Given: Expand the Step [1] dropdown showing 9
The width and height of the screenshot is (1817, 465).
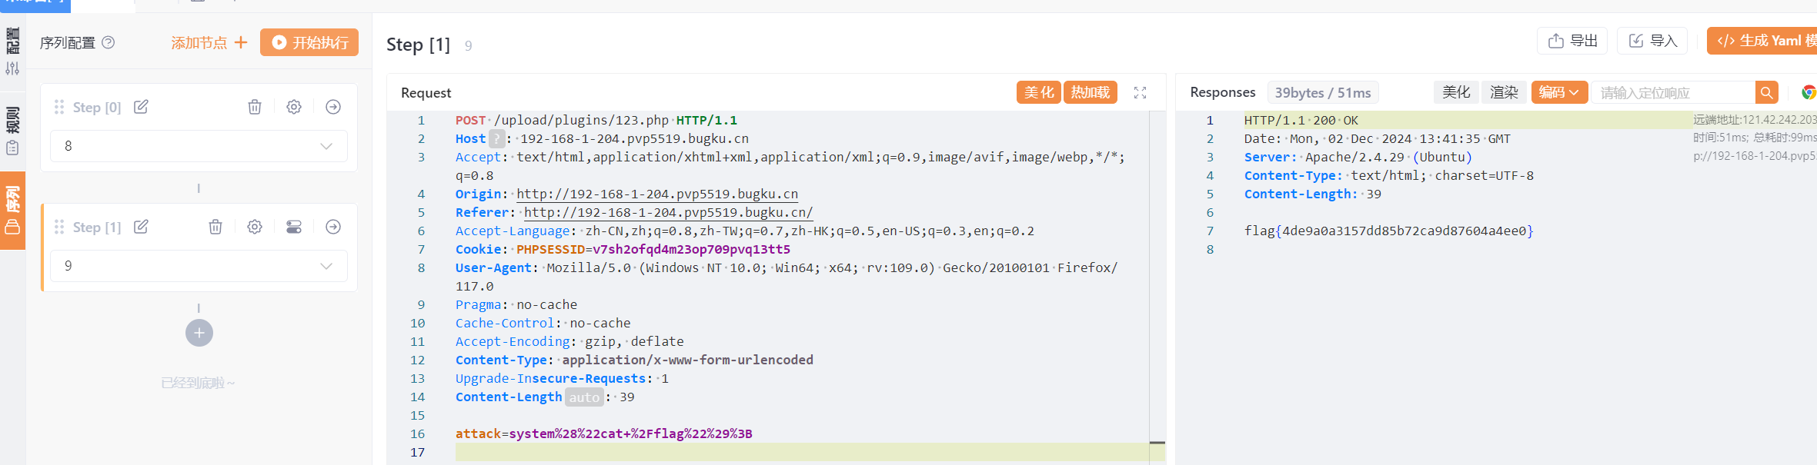Looking at the screenshot, I should coord(199,266).
